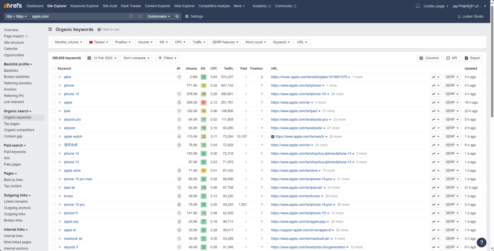Open the music.apple.com jable artist URL
Viewport: 494px width, 251px height.
[309, 77]
